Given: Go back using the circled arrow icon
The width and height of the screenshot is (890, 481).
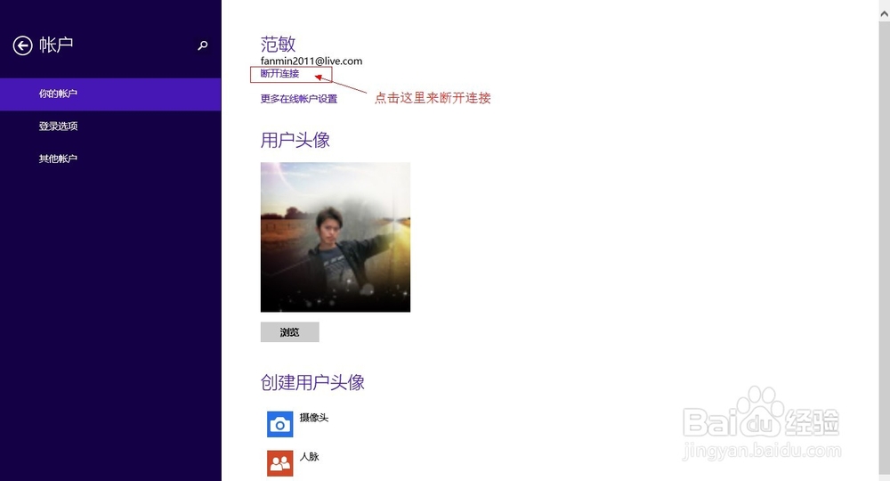Looking at the screenshot, I should 23,45.
